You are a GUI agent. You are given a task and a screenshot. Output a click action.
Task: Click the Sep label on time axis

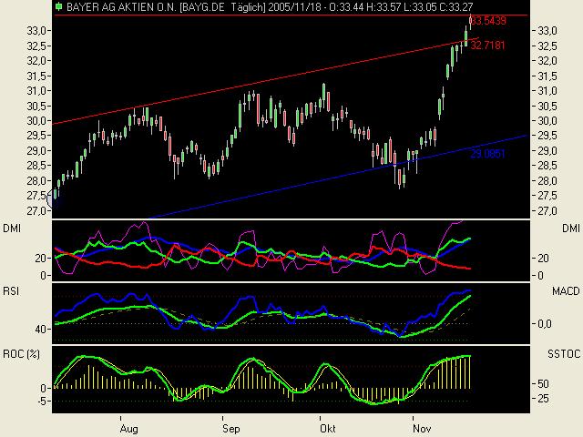(230, 429)
